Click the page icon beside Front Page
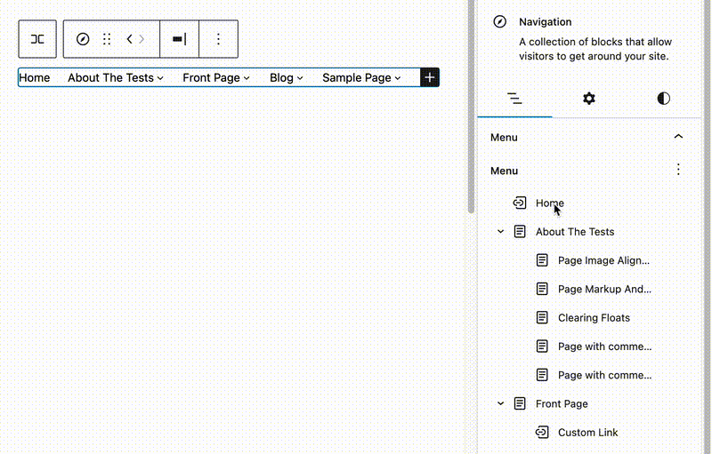 click(x=520, y=403)
